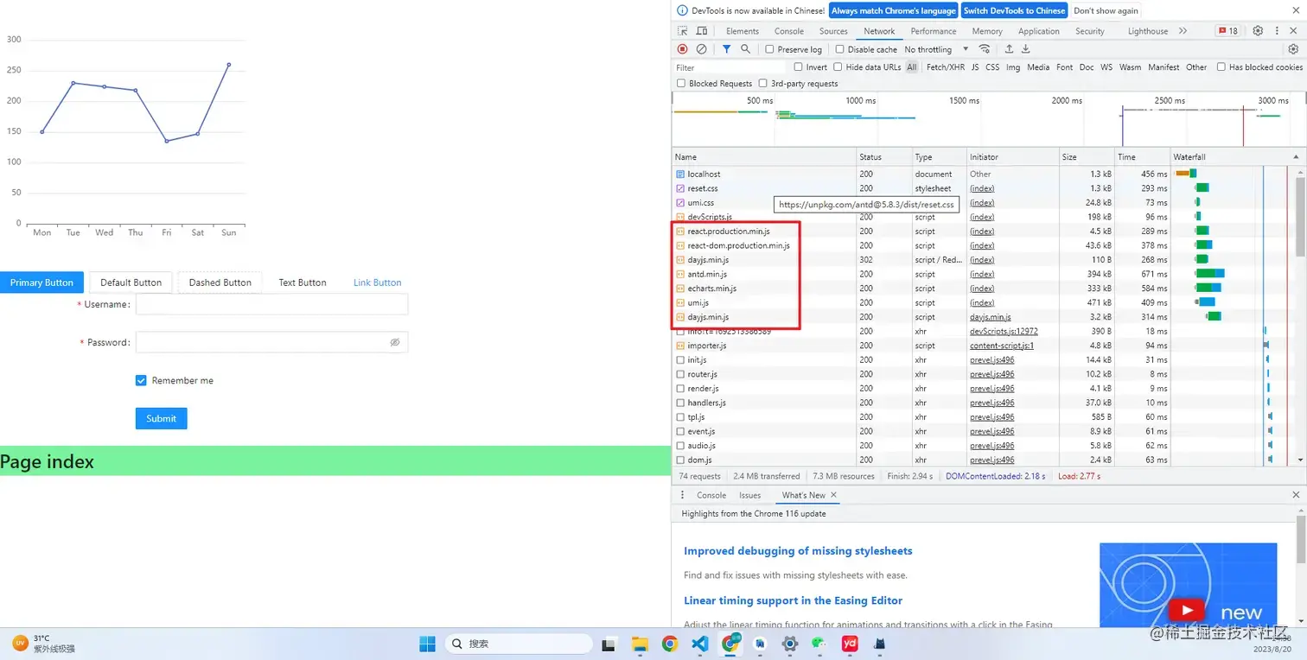The image size is (1307, 660).
Task: Open devScripts.js:12972 initiator link
Action: click(x=1004, y=331)
